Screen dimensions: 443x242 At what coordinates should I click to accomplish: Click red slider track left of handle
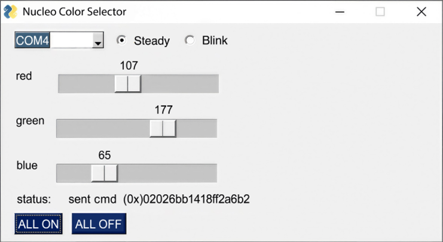(x=87, y=84)
